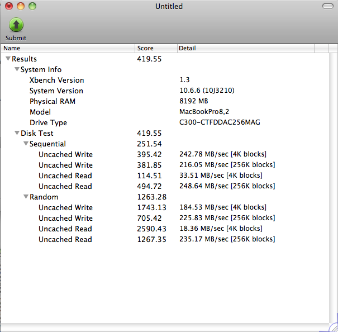The height and width of the screenshot is (332, 338).
Task: Select the Model row
Action: 165,112
